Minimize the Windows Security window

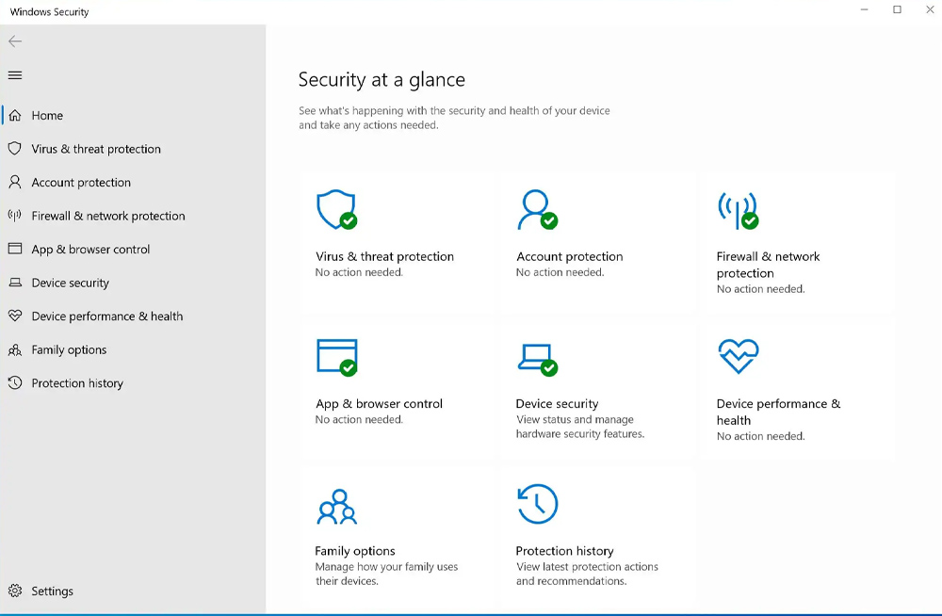pyautogui.click(x=864, y=9)
